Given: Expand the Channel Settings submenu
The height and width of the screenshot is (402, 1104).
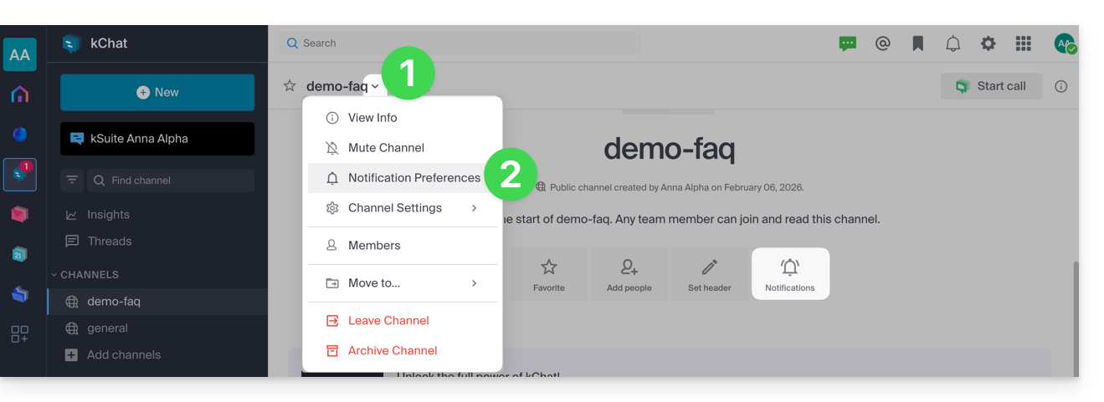Looking at the screenshot, I should 403,208.
